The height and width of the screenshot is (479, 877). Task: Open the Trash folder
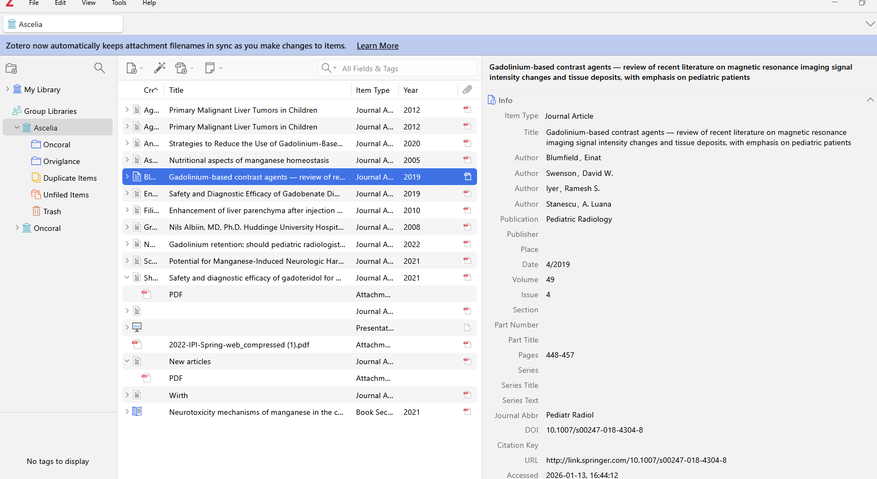pyautogui.click(x=52, y=211)
